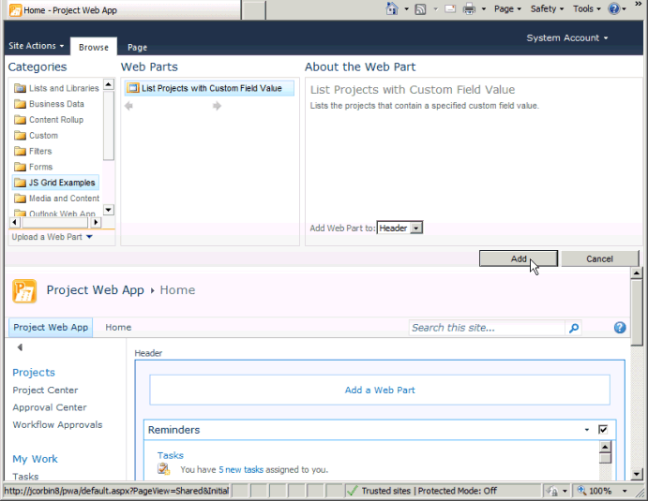Click the Business Data folder icon
This screenshot has width=648, height=501.
(20, 104)
